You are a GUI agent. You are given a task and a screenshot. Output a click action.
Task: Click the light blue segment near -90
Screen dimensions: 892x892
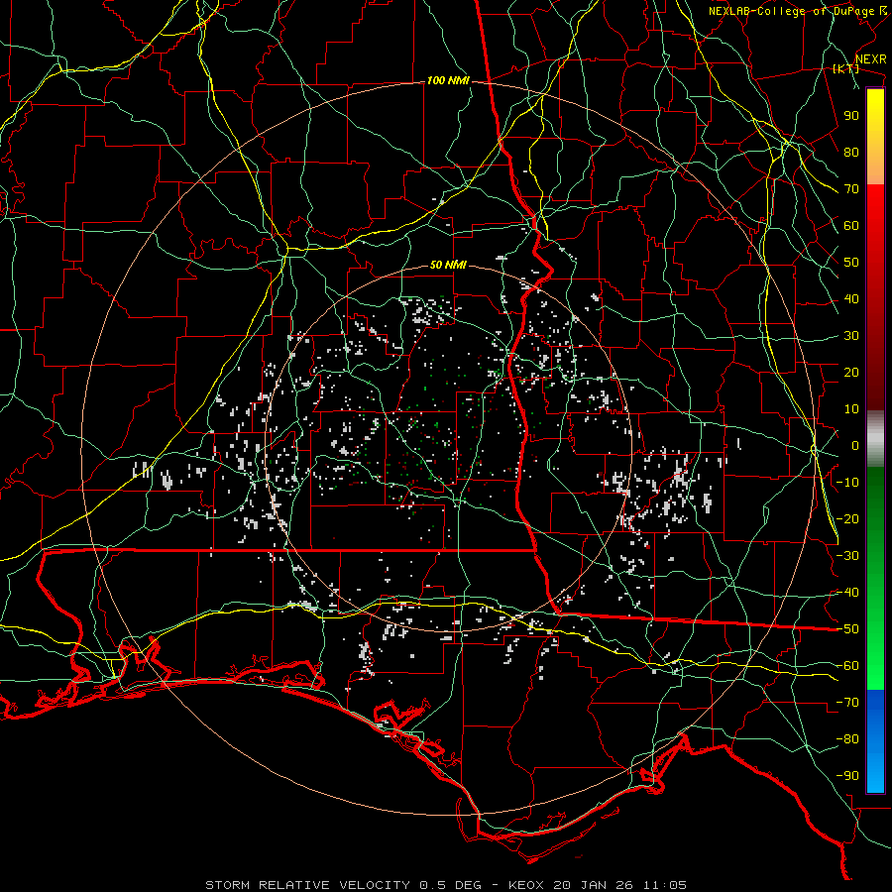[875, 776]
